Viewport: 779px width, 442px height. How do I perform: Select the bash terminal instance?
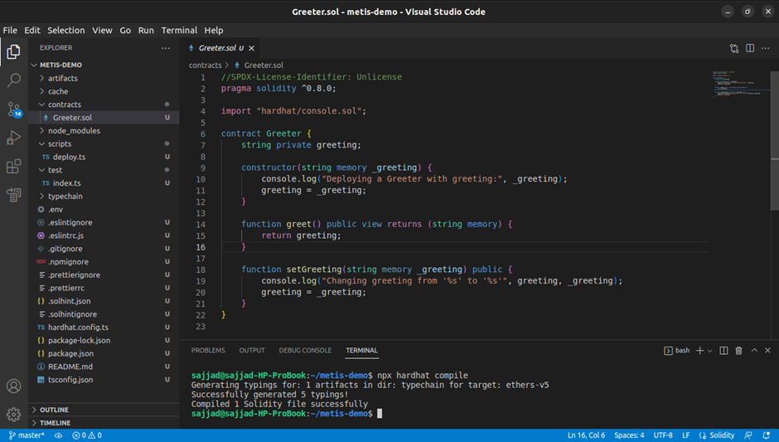point(677,351)
